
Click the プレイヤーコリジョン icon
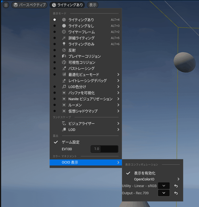coord(64,56)
